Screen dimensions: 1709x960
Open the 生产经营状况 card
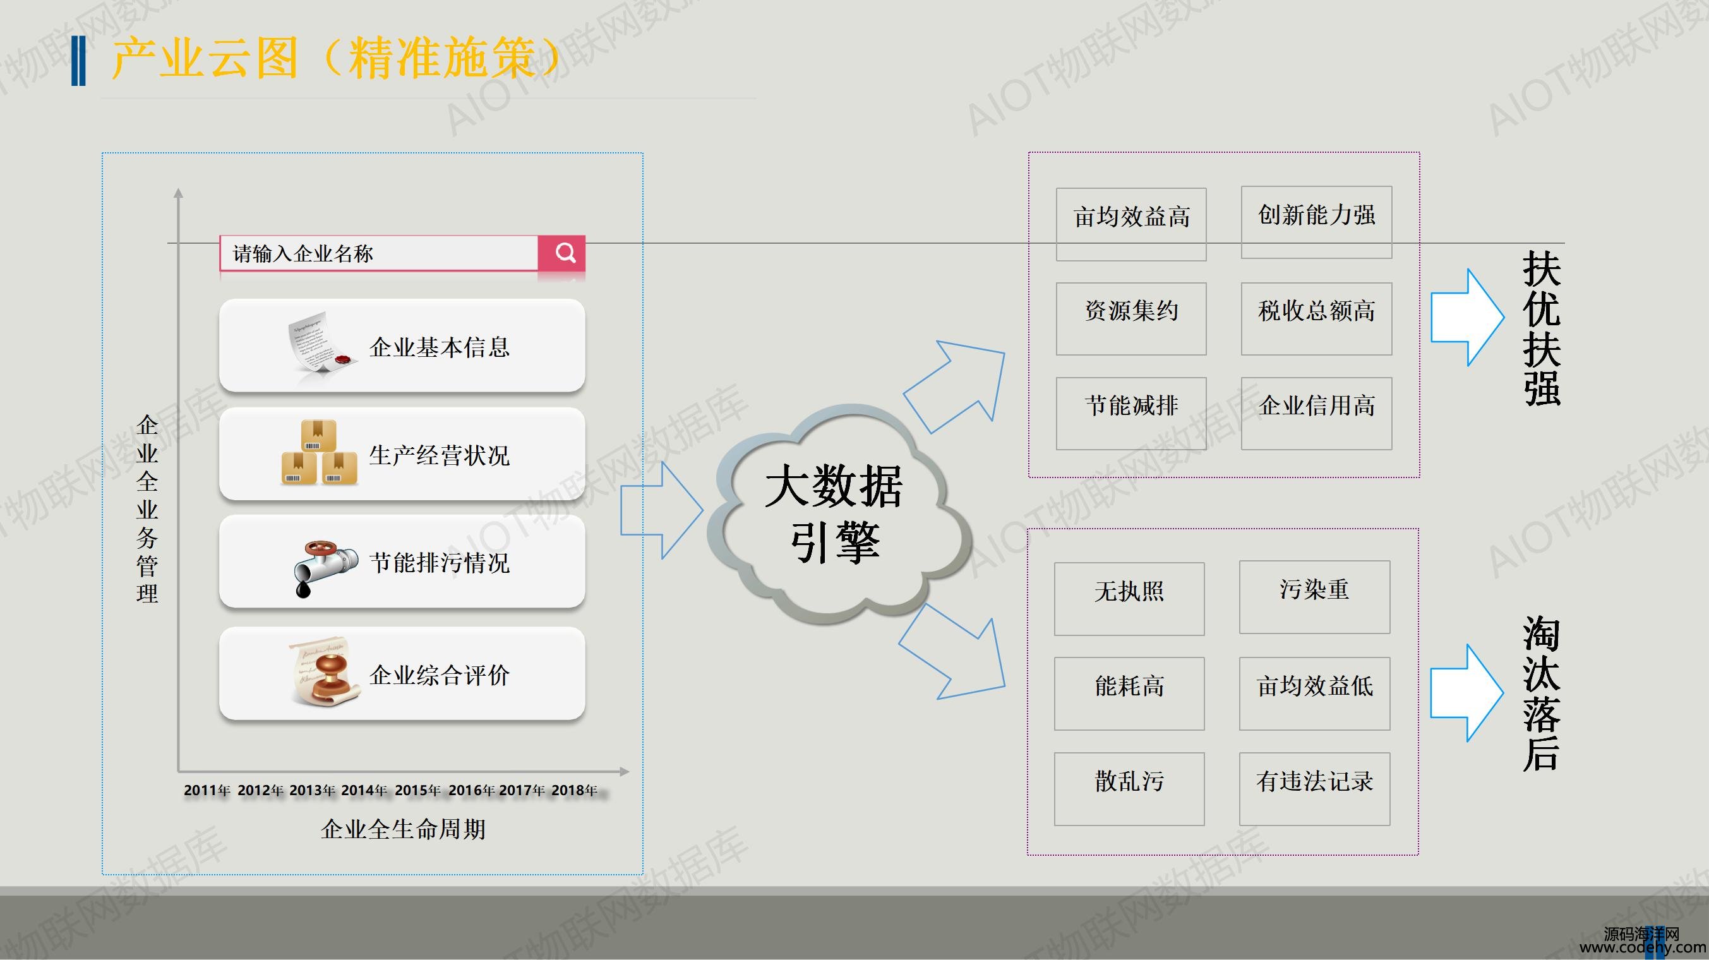[x=402, y=454]
